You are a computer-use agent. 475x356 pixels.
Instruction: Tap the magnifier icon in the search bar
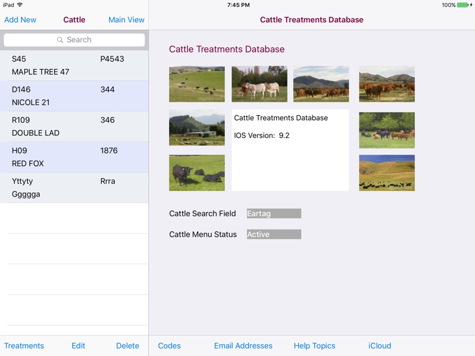[60, 40]
